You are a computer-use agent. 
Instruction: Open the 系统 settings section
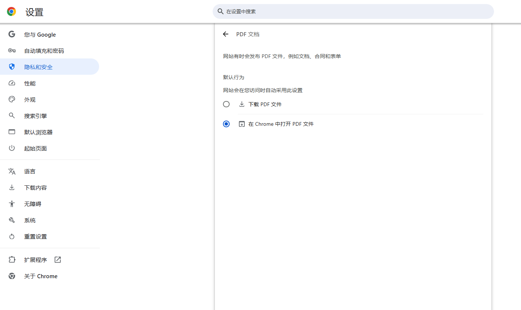click(x=50, y=220)
